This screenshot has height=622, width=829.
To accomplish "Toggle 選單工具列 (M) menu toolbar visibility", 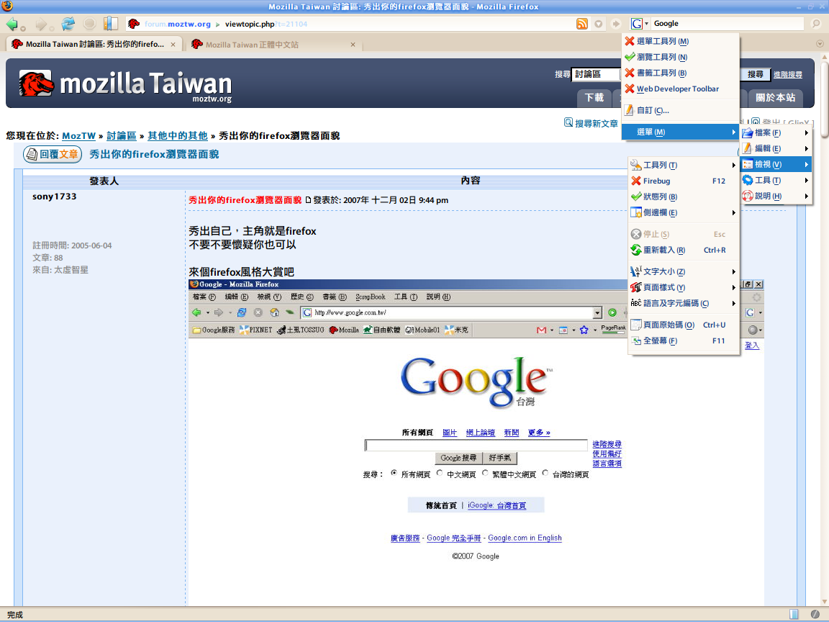I will [662, 42].
